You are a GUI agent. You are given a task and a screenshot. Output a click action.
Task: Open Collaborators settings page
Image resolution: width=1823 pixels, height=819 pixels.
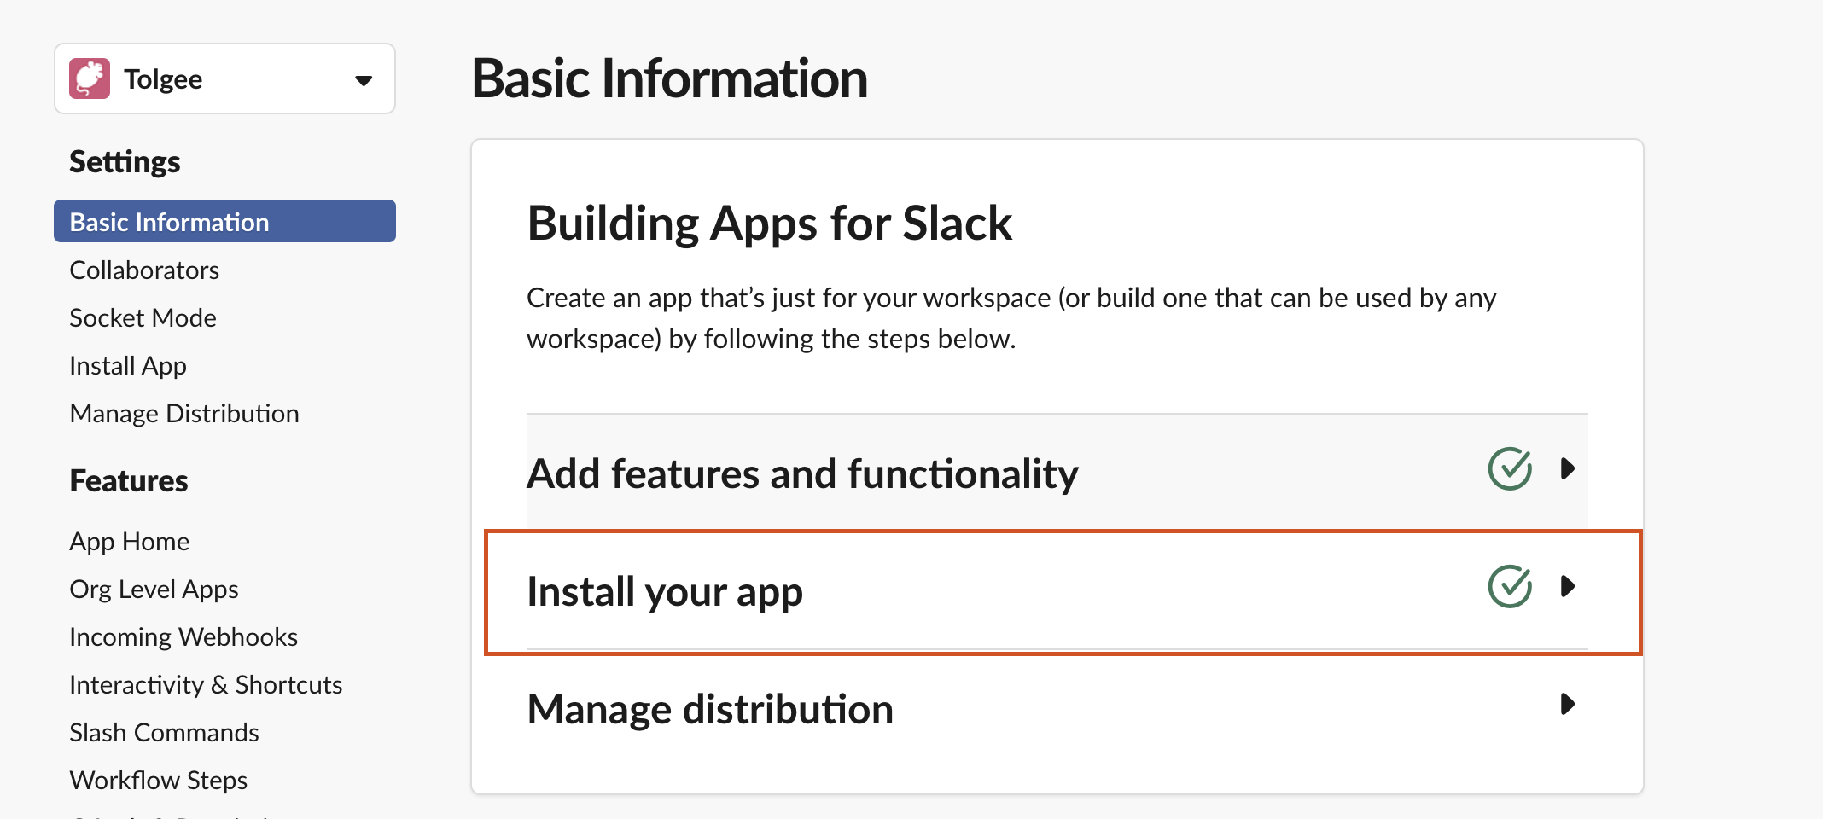click(x=144, y=270)
